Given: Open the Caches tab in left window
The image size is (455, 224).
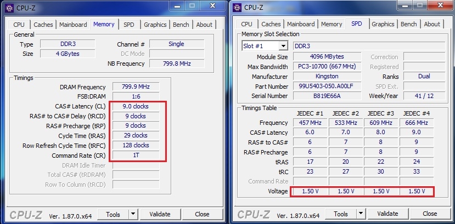Looking at the screenshot, I should [43, 25].
